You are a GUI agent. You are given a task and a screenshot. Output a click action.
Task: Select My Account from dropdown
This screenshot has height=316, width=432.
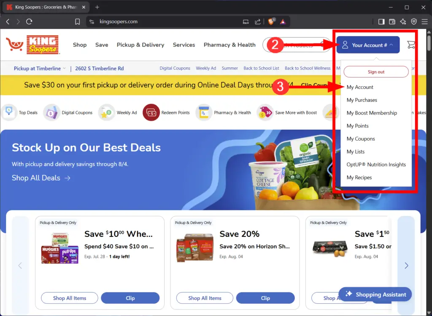pyautogui.click(x=360, y=87)
